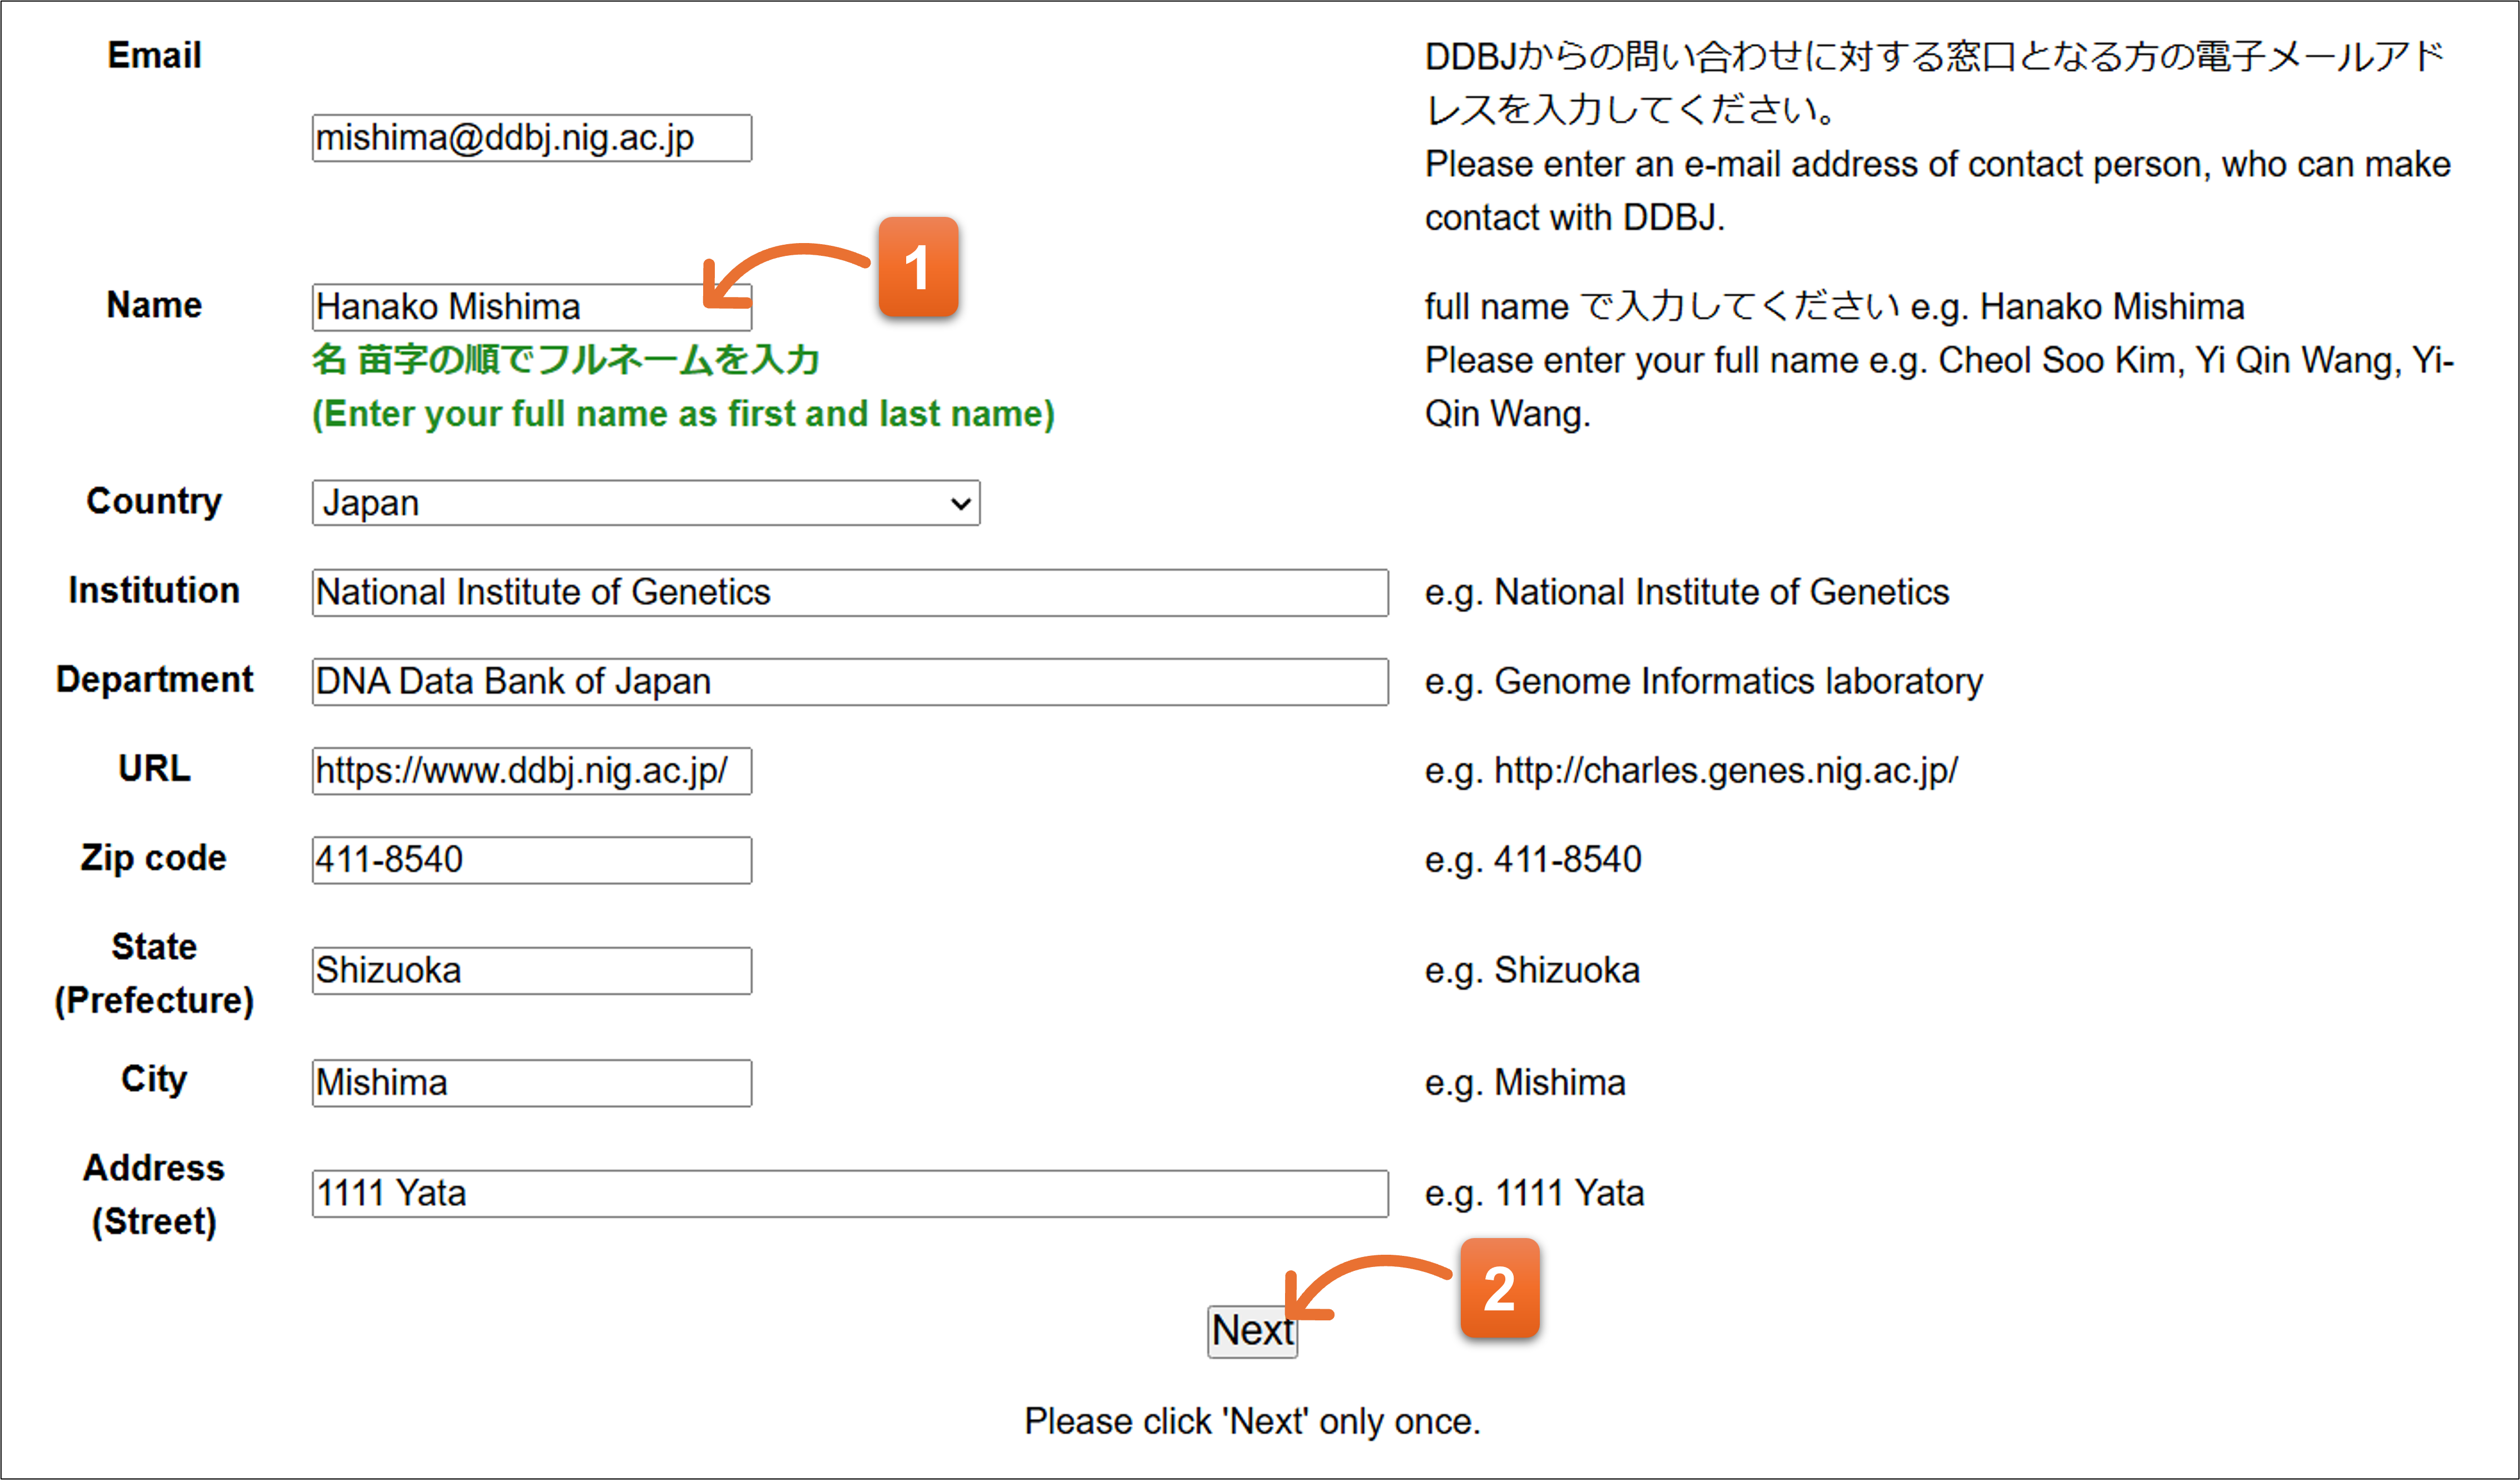Click the Email input field
Viewport: 2520px width, 1480px height.
coord(531,138)
